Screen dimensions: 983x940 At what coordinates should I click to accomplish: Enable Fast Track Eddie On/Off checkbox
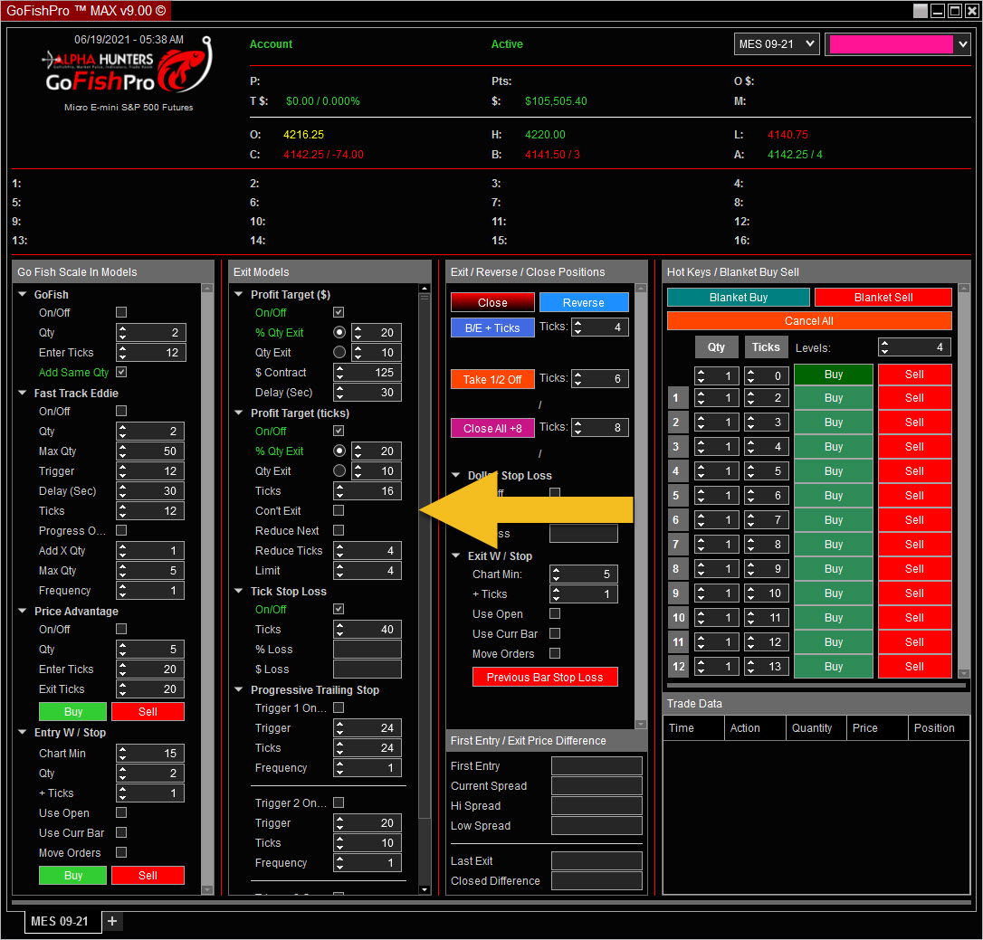point(121,411)
